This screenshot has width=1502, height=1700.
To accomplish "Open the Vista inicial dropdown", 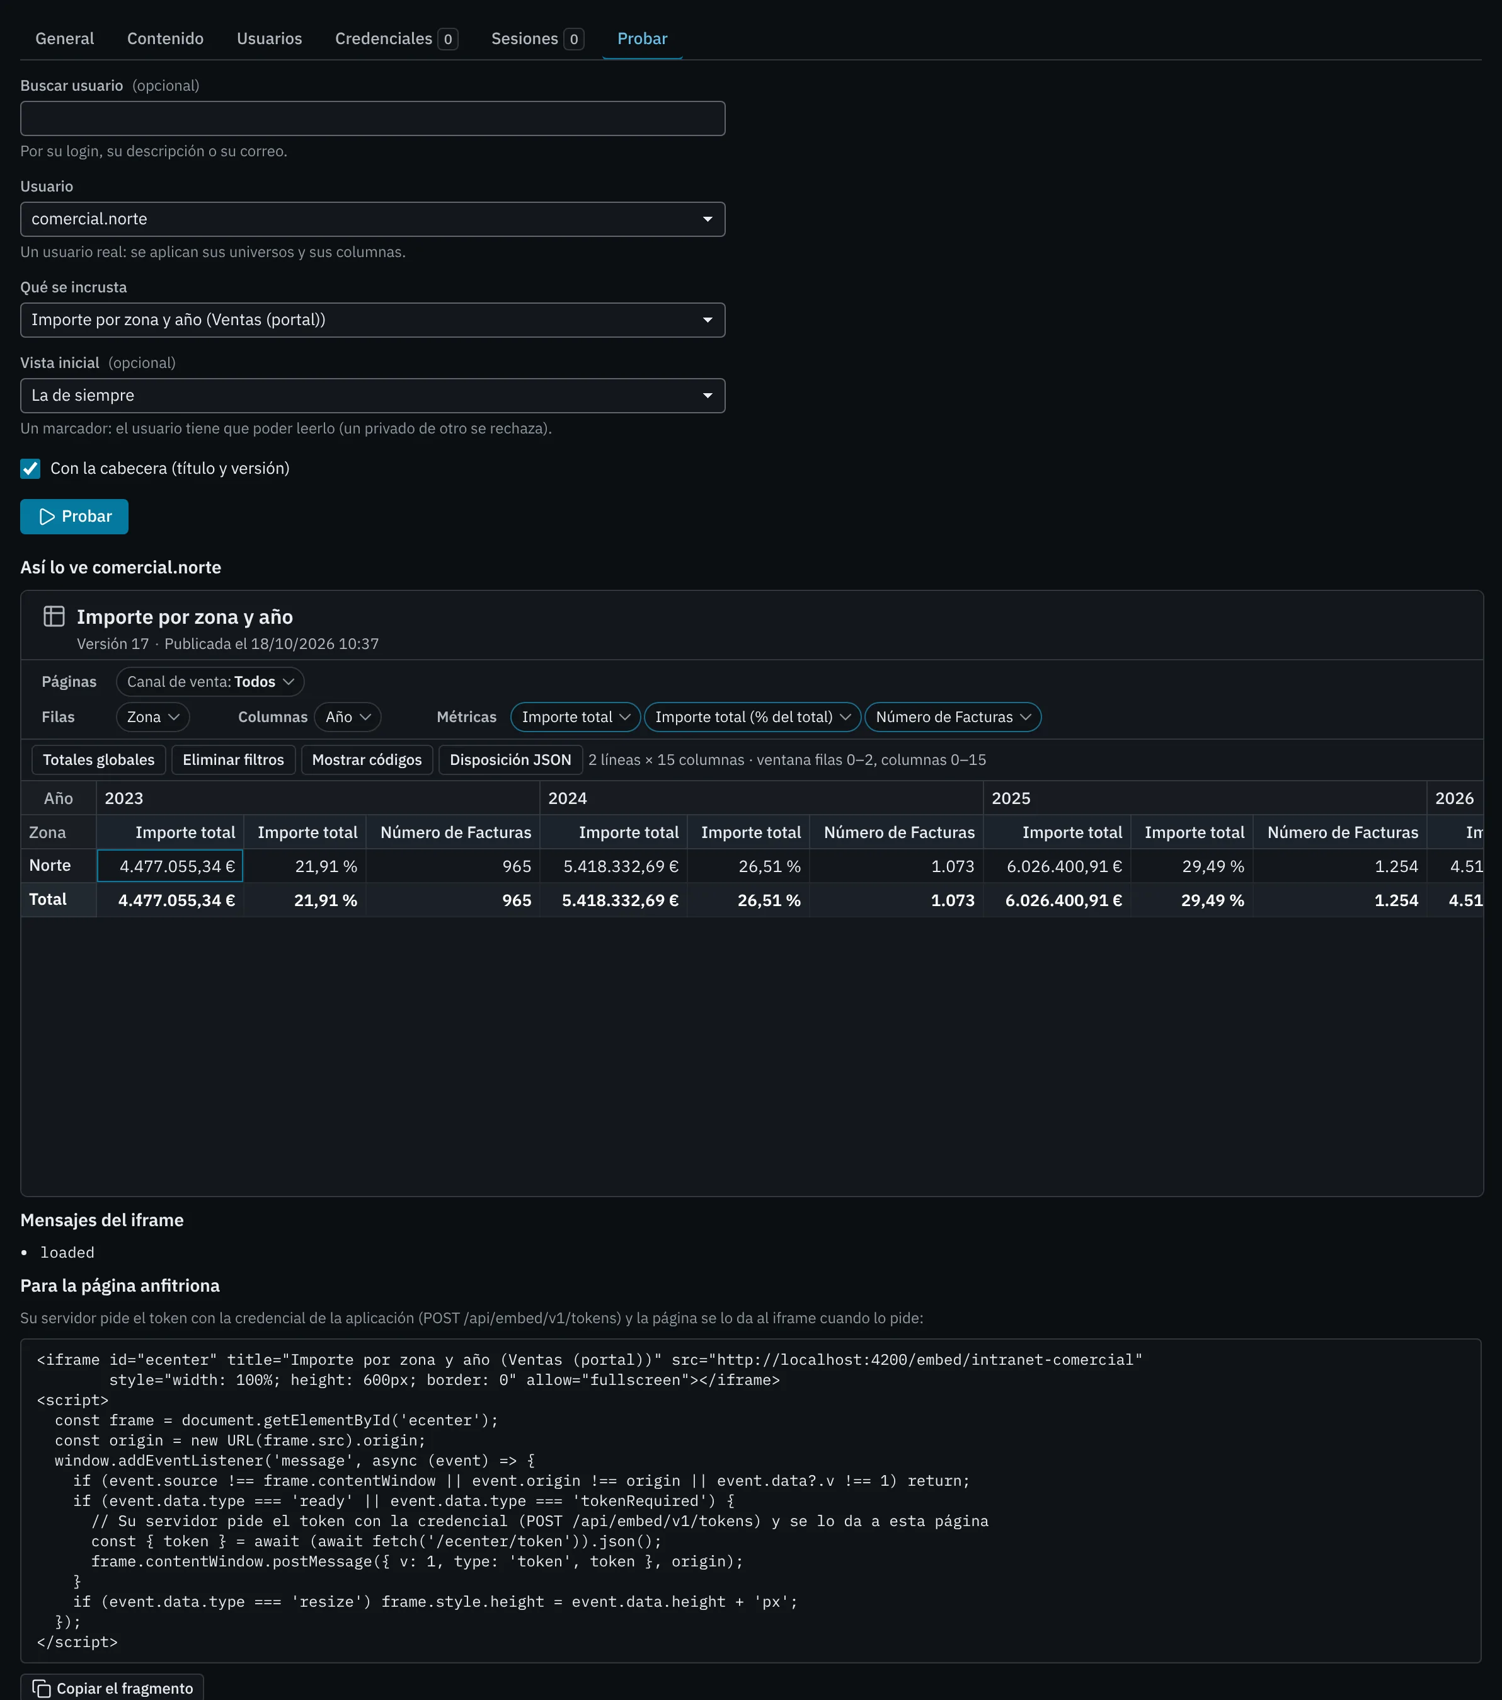I will (372, 395).
